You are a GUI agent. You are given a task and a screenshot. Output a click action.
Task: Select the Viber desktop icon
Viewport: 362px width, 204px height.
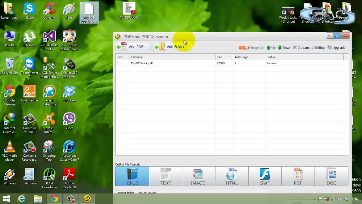(69, 122)
